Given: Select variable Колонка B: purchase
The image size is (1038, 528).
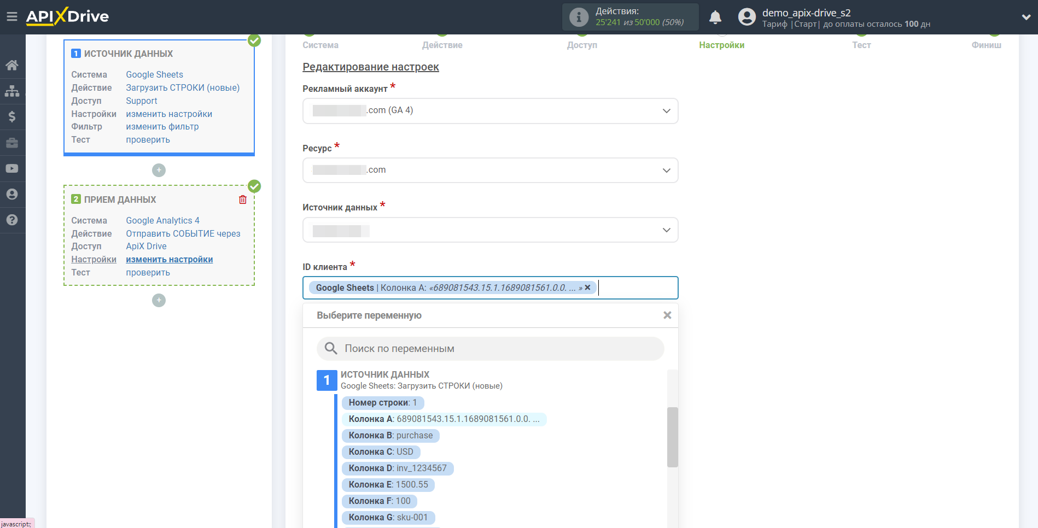Looking at the screenshot, I should (x=390, y=436).
